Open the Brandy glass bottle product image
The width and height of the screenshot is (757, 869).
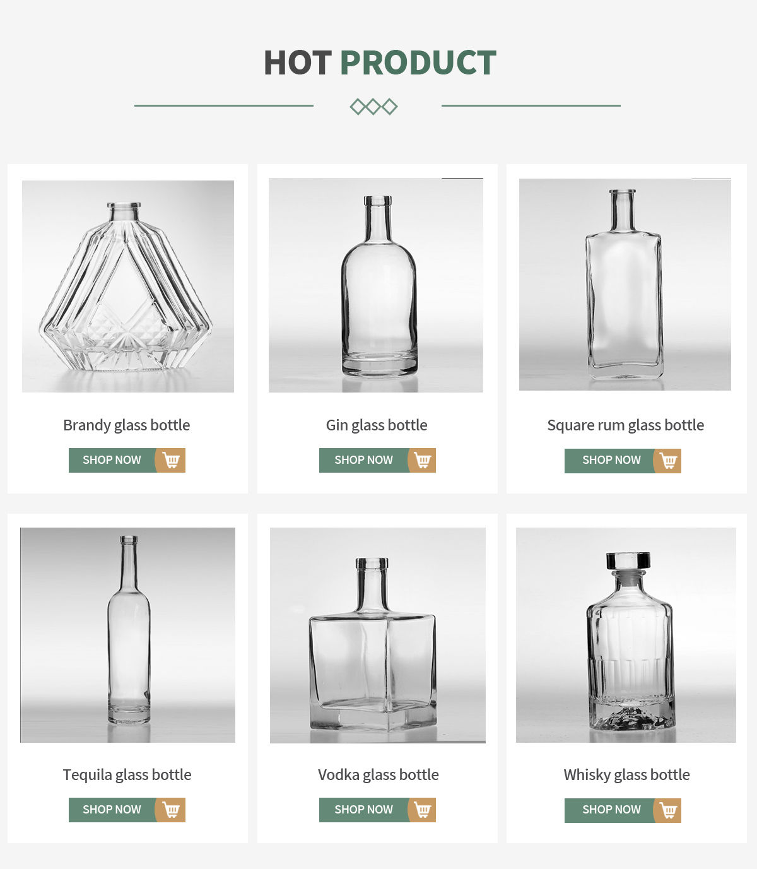[128, 286]
